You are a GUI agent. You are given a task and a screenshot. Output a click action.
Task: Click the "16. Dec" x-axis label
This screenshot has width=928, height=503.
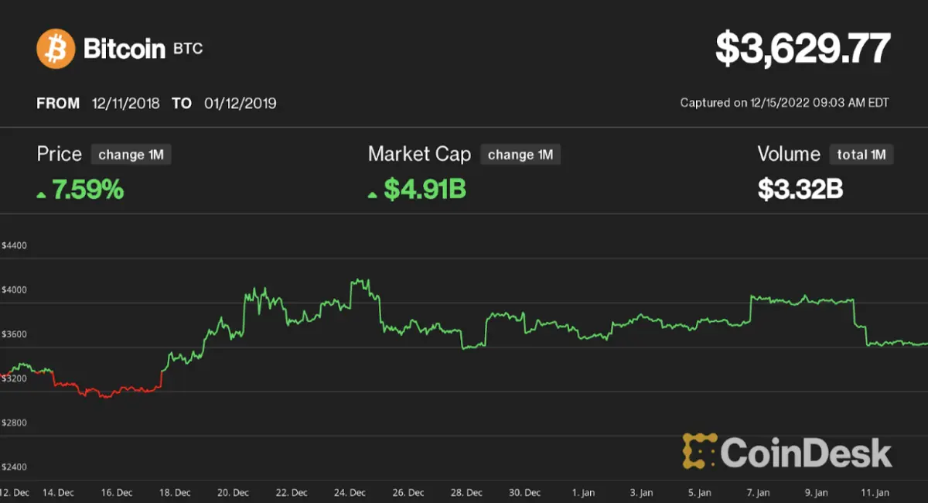click(117, 492)
